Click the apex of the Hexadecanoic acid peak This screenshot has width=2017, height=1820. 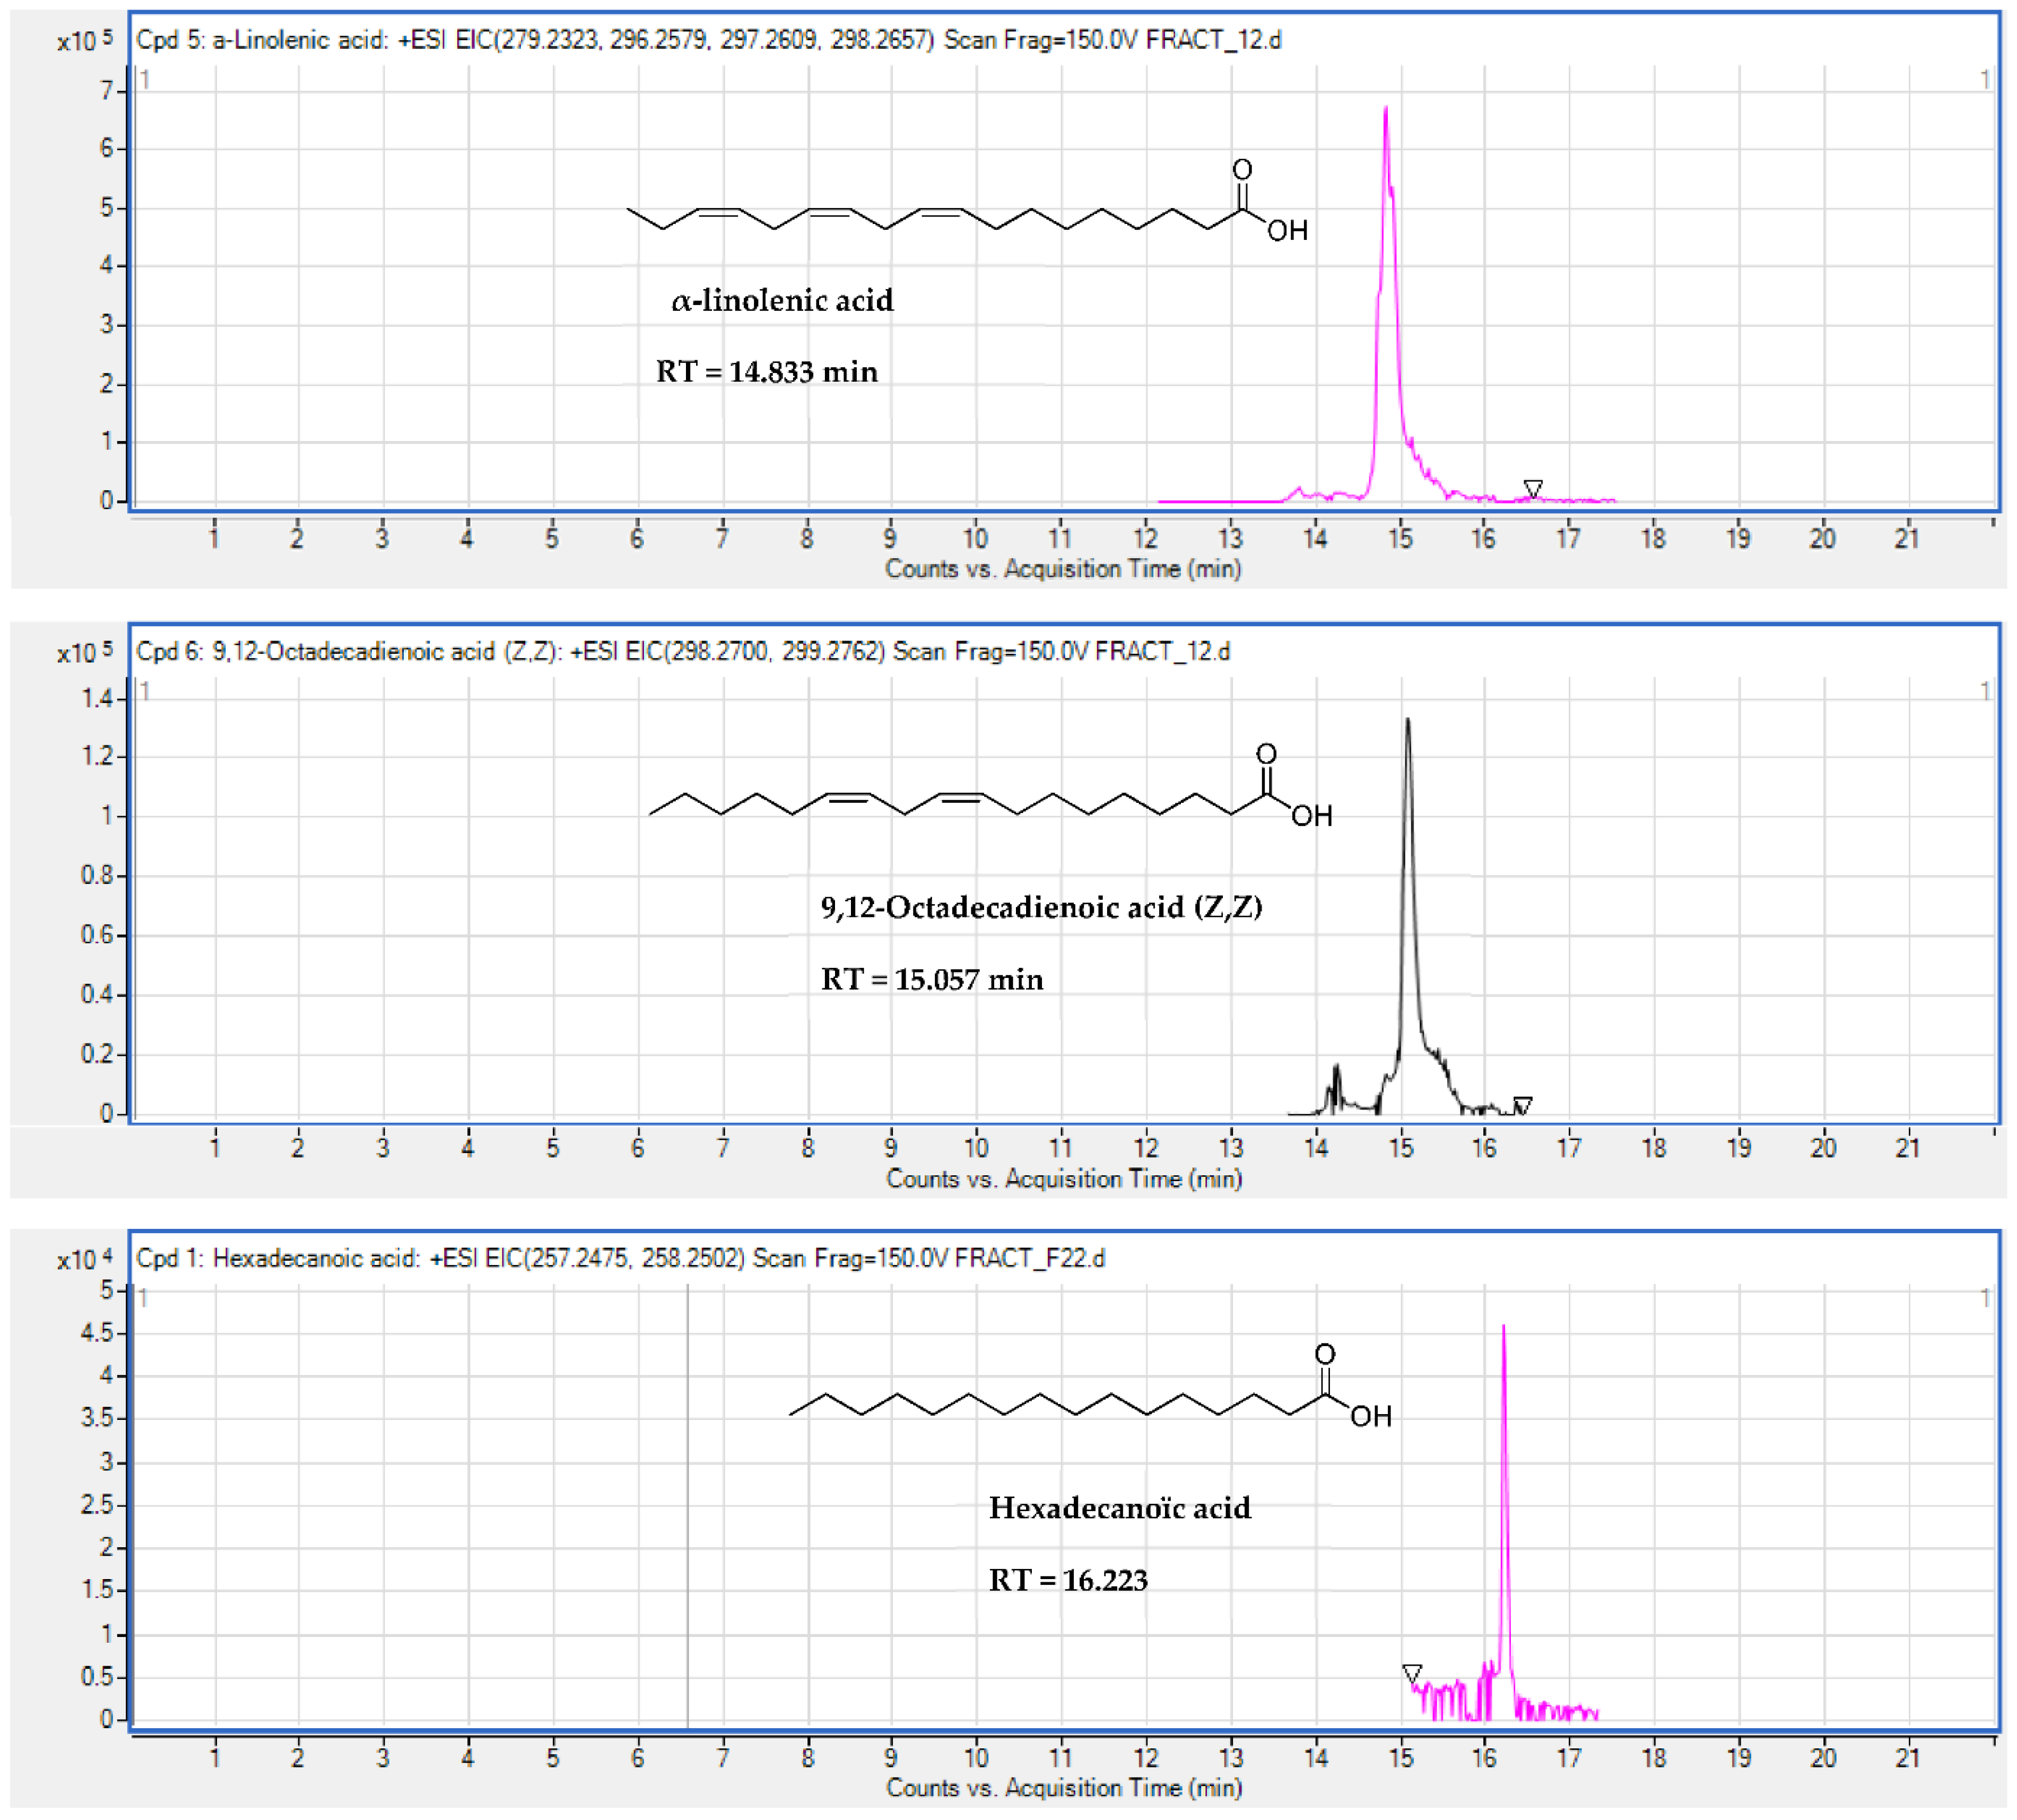coord(1503,1328)
